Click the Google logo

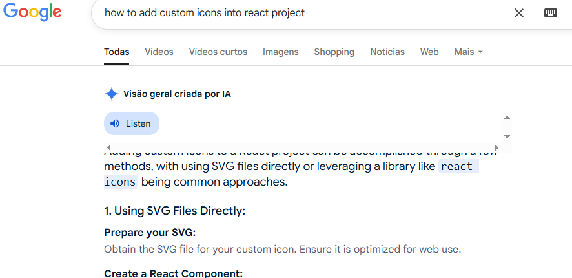point(32,12)
